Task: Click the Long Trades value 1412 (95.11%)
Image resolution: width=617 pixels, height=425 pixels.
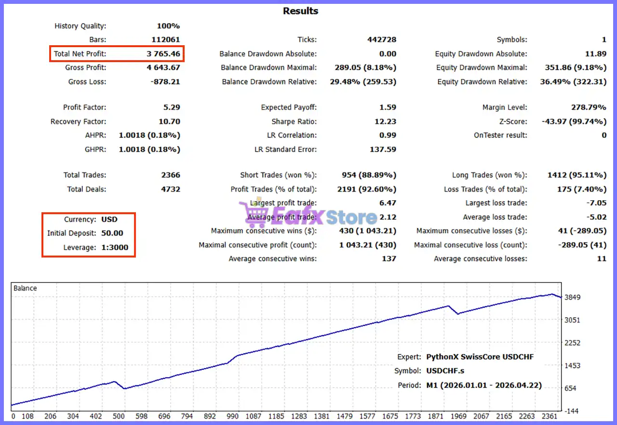Action: (577, 175)
